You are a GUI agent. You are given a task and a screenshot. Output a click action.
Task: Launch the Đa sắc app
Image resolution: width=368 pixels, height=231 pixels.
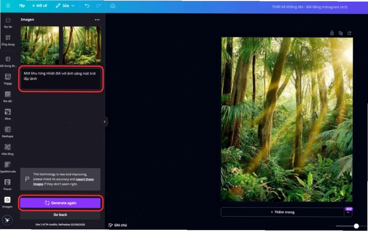point(8,96)
